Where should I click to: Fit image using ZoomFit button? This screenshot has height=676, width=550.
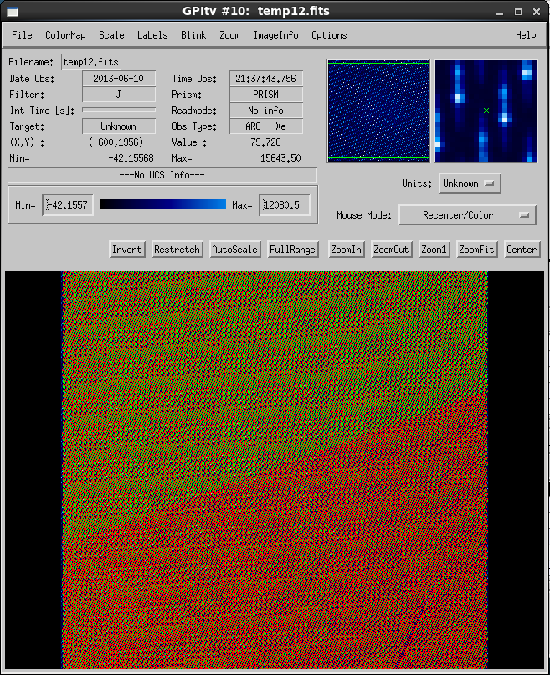click(478, 250)
